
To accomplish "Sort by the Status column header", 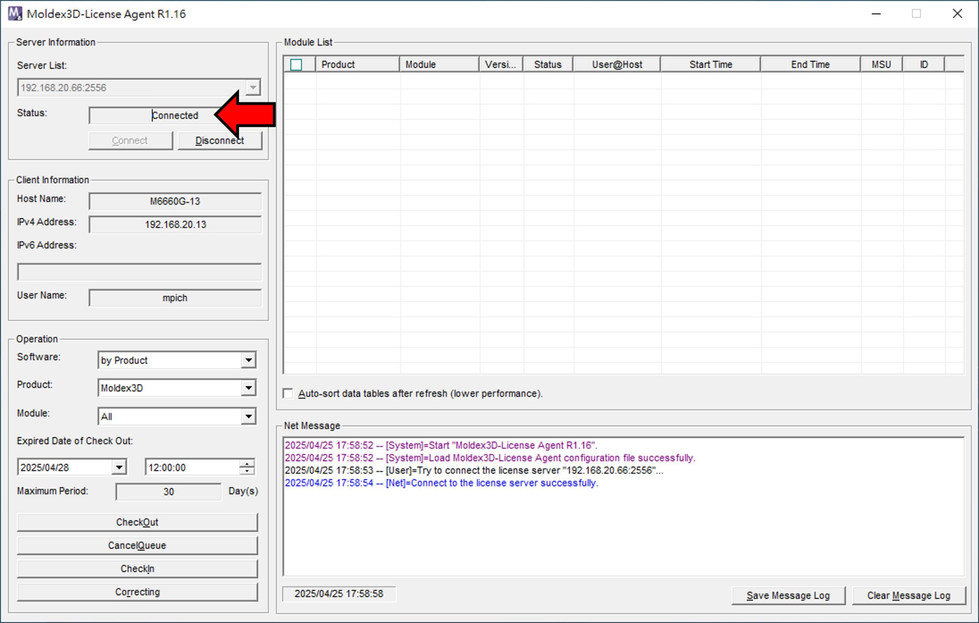I will pos(548,64).
